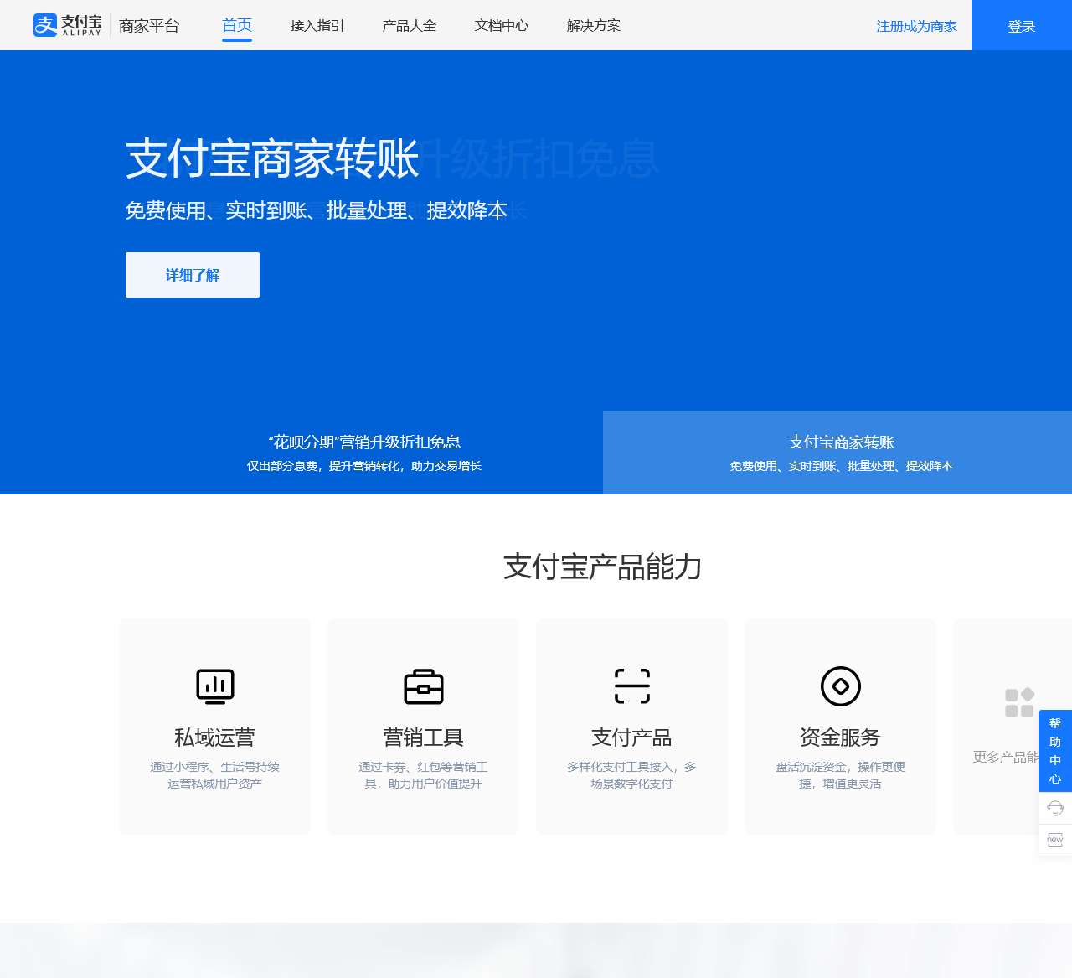Click the 登录 login button

pos(1022,25)
